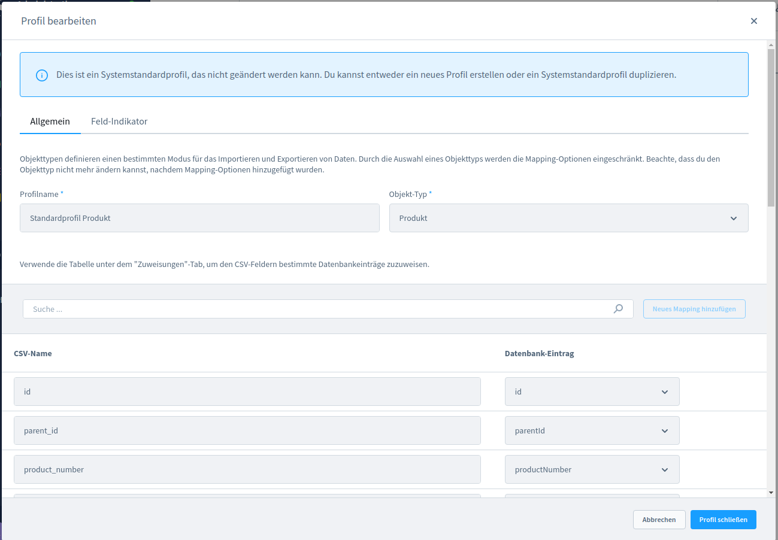Expand the id Datenbank-Eintrag dropdown

pos(592,392)
